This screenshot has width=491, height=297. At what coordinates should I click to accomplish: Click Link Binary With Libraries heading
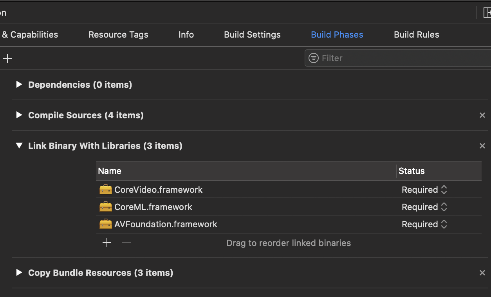click(105, 146)
